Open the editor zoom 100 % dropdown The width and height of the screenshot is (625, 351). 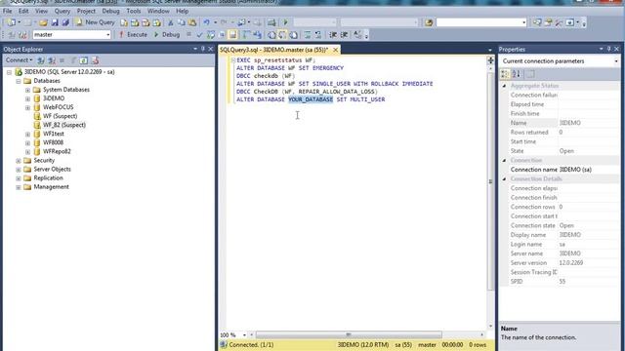pyautogui.click(x=244, y=335)
